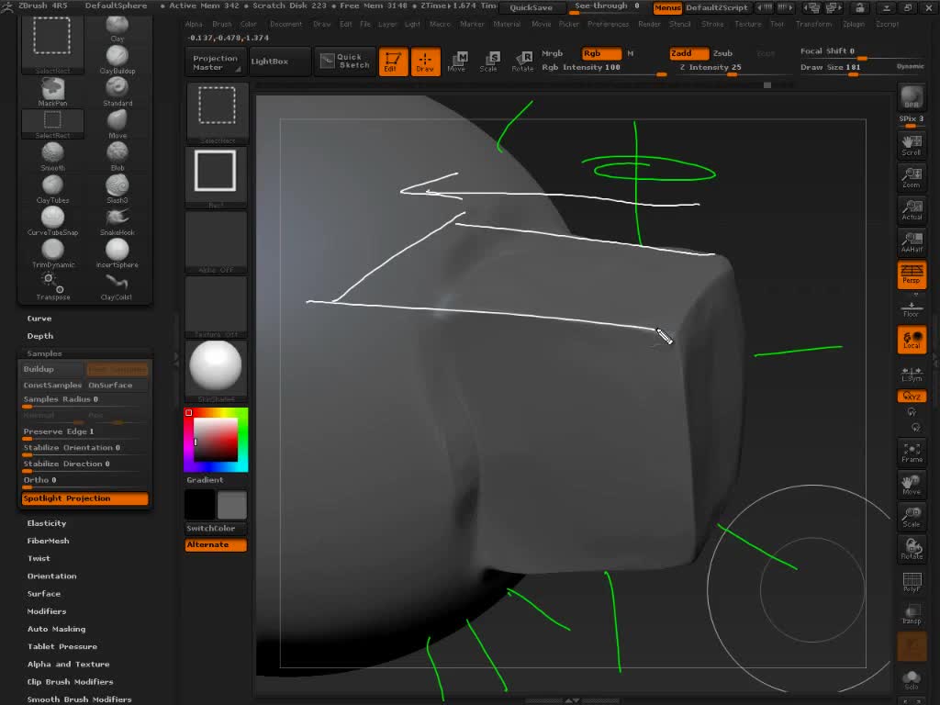Click the right-shelf Scale icon
This screenshot has width=940, height=705.
click(x=912, y=517)
